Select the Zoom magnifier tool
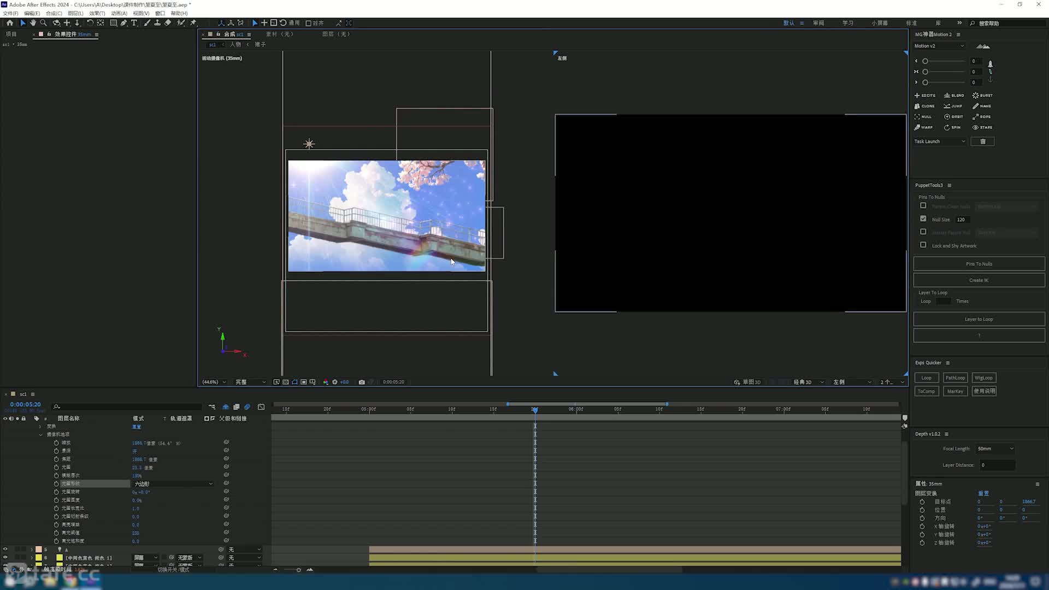 [x=43, y=23]
